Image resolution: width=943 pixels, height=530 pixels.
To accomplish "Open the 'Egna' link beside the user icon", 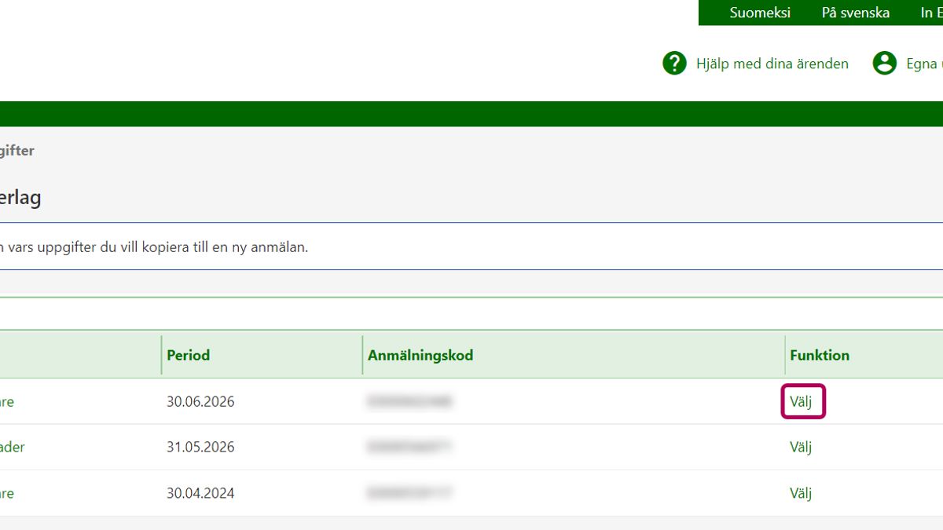I will point(923,64).
